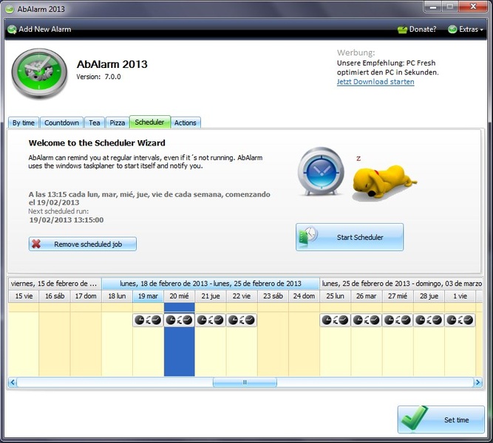The image size is (493, 443).
Task: Click the AbAlarm green clock logo
Action: pos(39,73)
